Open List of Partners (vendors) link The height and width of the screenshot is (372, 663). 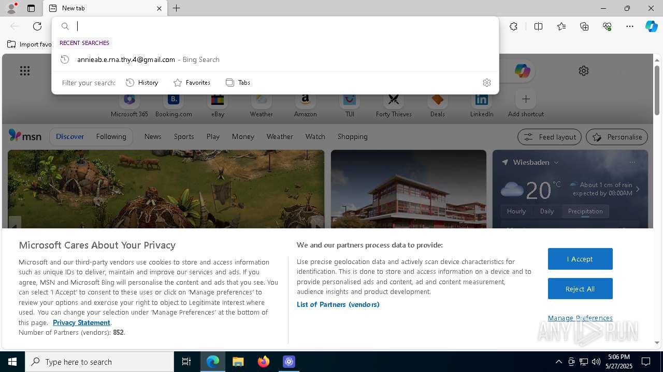tap(338, 304)
